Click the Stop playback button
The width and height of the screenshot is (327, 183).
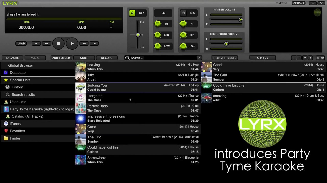click(x=59, y=43)
